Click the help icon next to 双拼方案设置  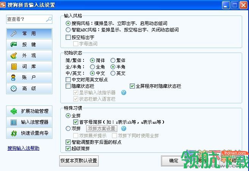(123, 128)
